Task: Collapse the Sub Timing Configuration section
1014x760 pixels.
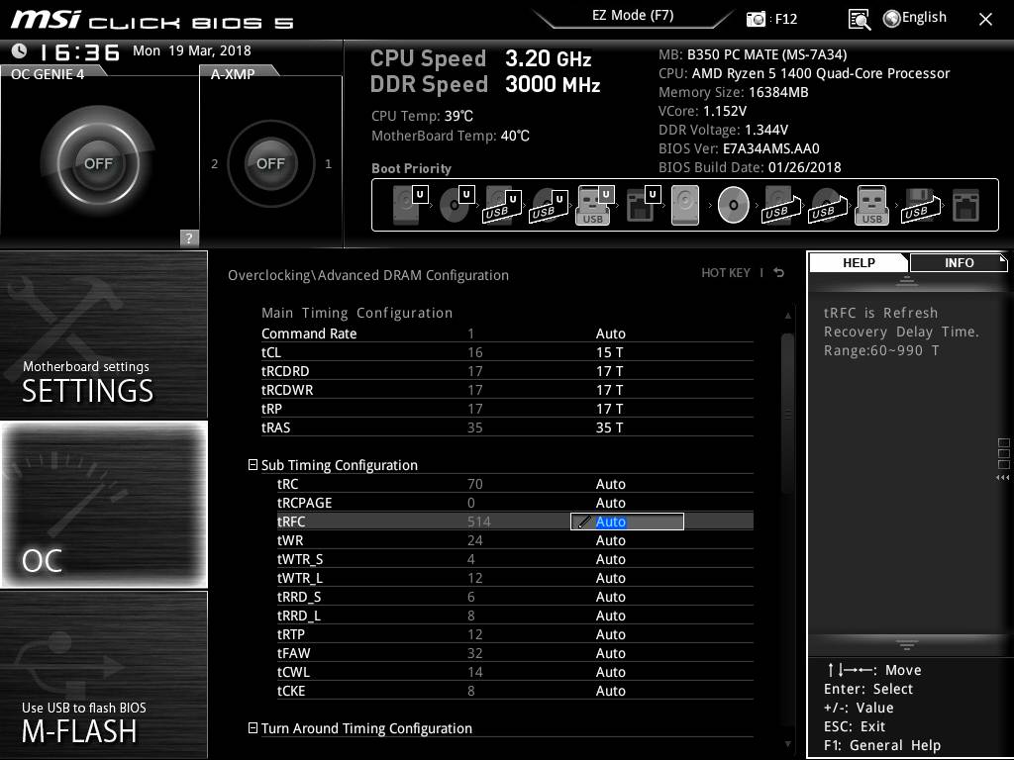Action: coord(253,465)
